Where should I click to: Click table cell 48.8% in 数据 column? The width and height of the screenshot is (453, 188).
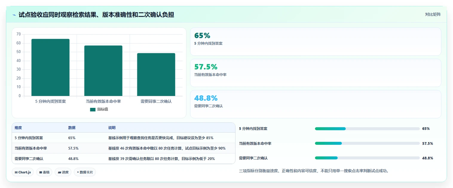73,159
